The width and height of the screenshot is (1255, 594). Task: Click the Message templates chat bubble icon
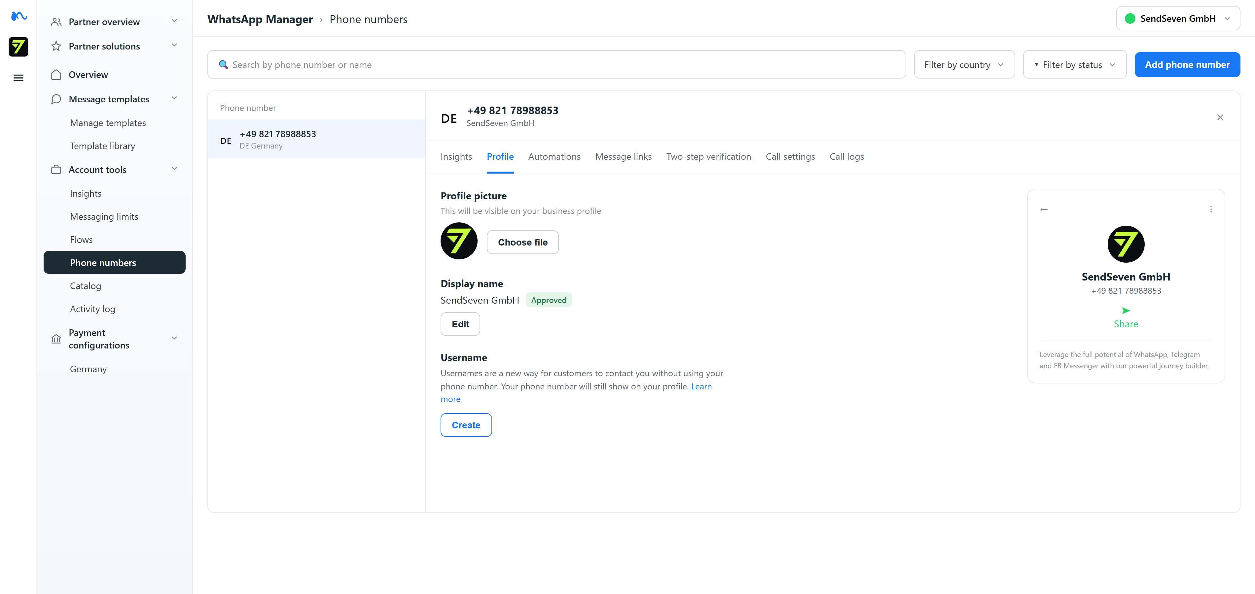pyautogui.click(x=56, y=99)
